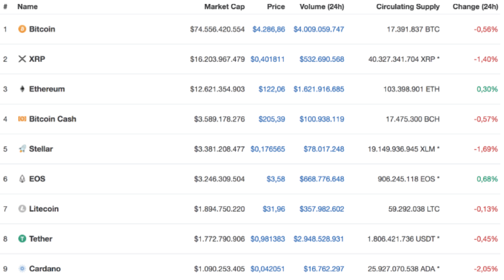The height and width of the screenshot is (280, 504).
Task: Sort by Market Cap column header
Action: click(224, 7)
